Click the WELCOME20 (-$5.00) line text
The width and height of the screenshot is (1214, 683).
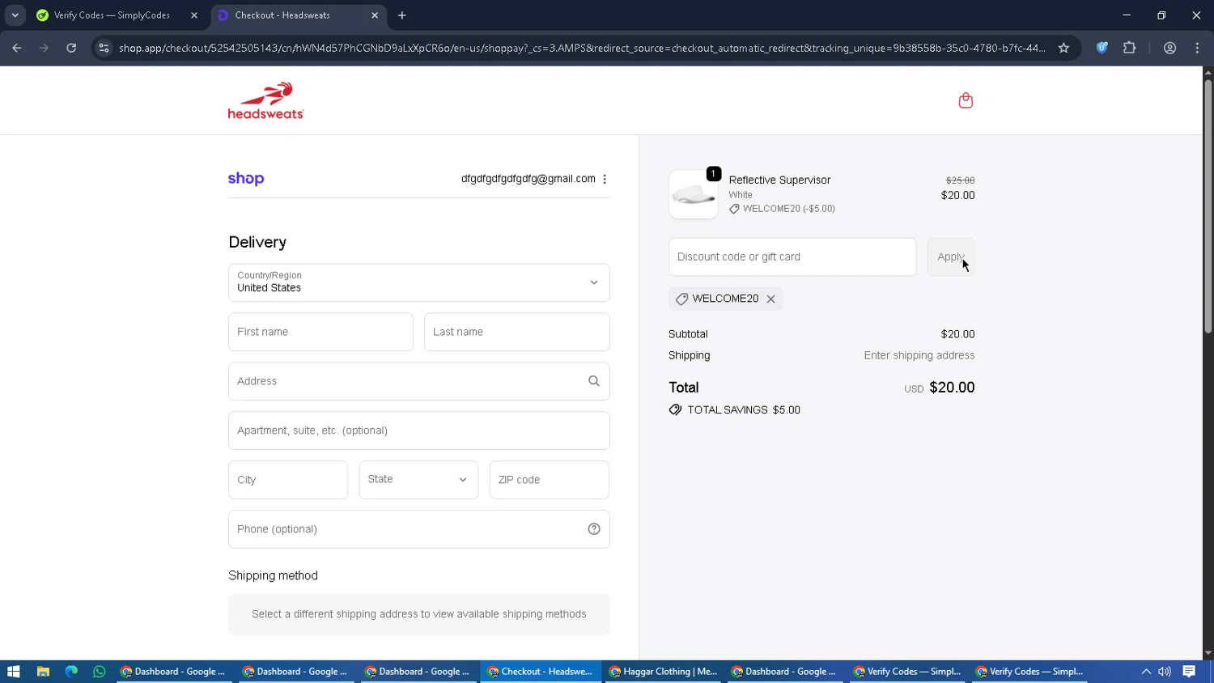coord(788,209)
